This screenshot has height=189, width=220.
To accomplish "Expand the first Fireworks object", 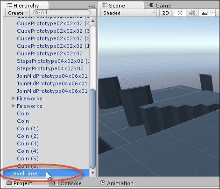I will [x=14, y=98].
